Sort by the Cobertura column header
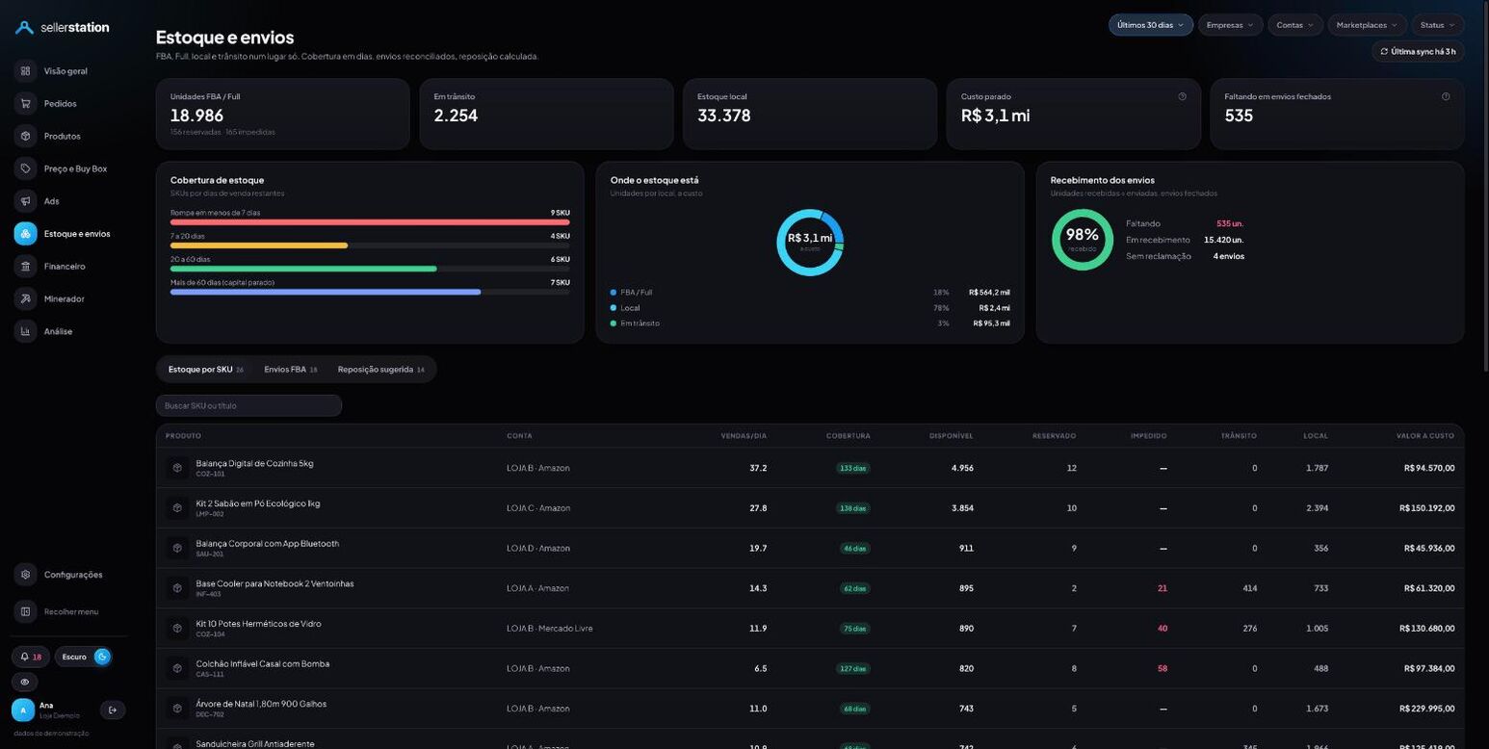Image resolution: width=1489 pixels, height=749 pixels. (848, 436)
